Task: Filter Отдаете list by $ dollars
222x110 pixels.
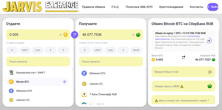Action: point(51,50)
